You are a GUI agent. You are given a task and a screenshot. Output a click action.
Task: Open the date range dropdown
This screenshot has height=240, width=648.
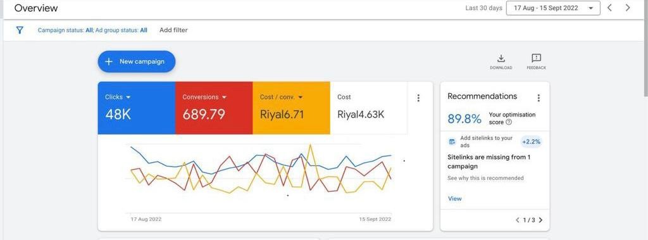coord(553,8)
